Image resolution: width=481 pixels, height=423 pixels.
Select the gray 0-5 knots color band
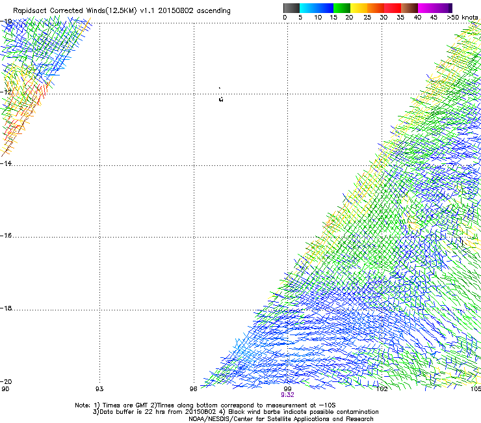tap(291, 8)
